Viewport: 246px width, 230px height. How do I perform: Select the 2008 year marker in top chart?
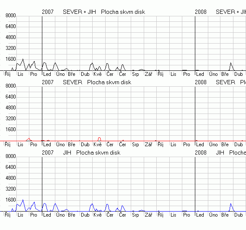click(x=201, y=12)
